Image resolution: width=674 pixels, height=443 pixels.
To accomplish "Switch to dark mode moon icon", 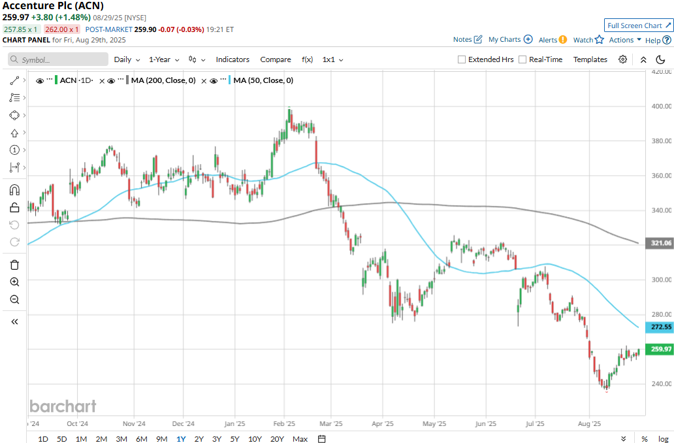I will (661, 59).
